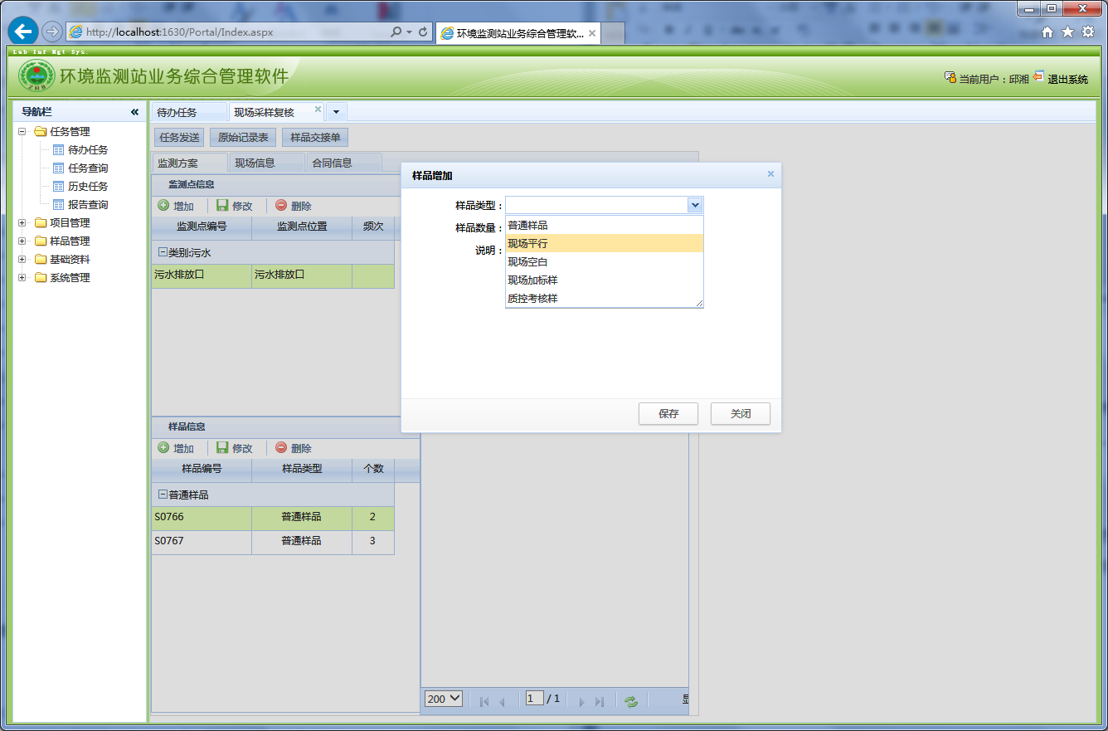Collapse the 普通样品 group row
The image size is (1108, 731).
[x=163, y=495]
